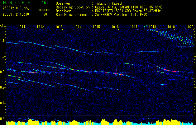Viewport: 196px width, 125px height.
Task: Click the 1.1 kHz frequency label
Action: pyautogui.click(x=3, y=41)
